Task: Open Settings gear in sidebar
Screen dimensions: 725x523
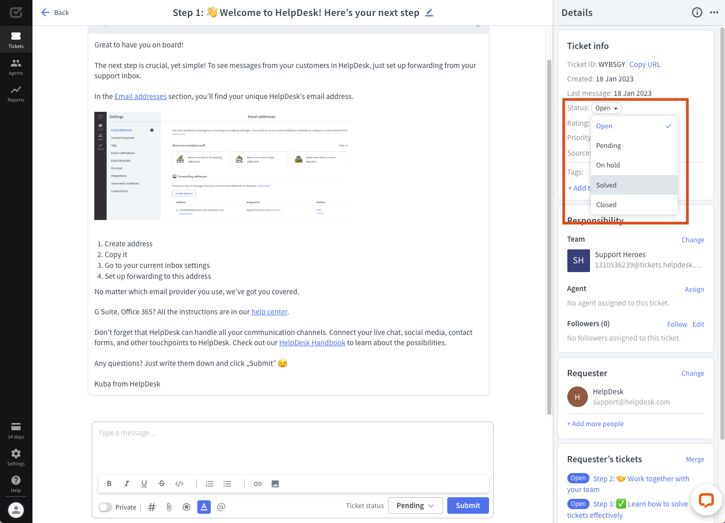Action: (x=16, y=457)
